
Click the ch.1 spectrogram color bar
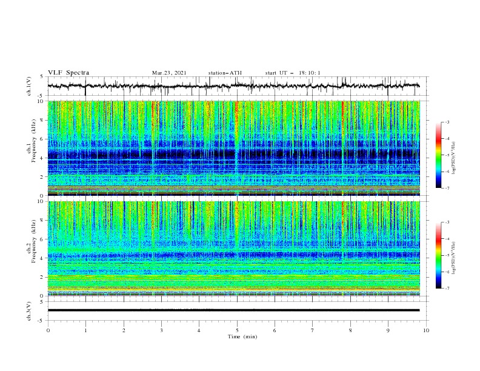point(438,155)
